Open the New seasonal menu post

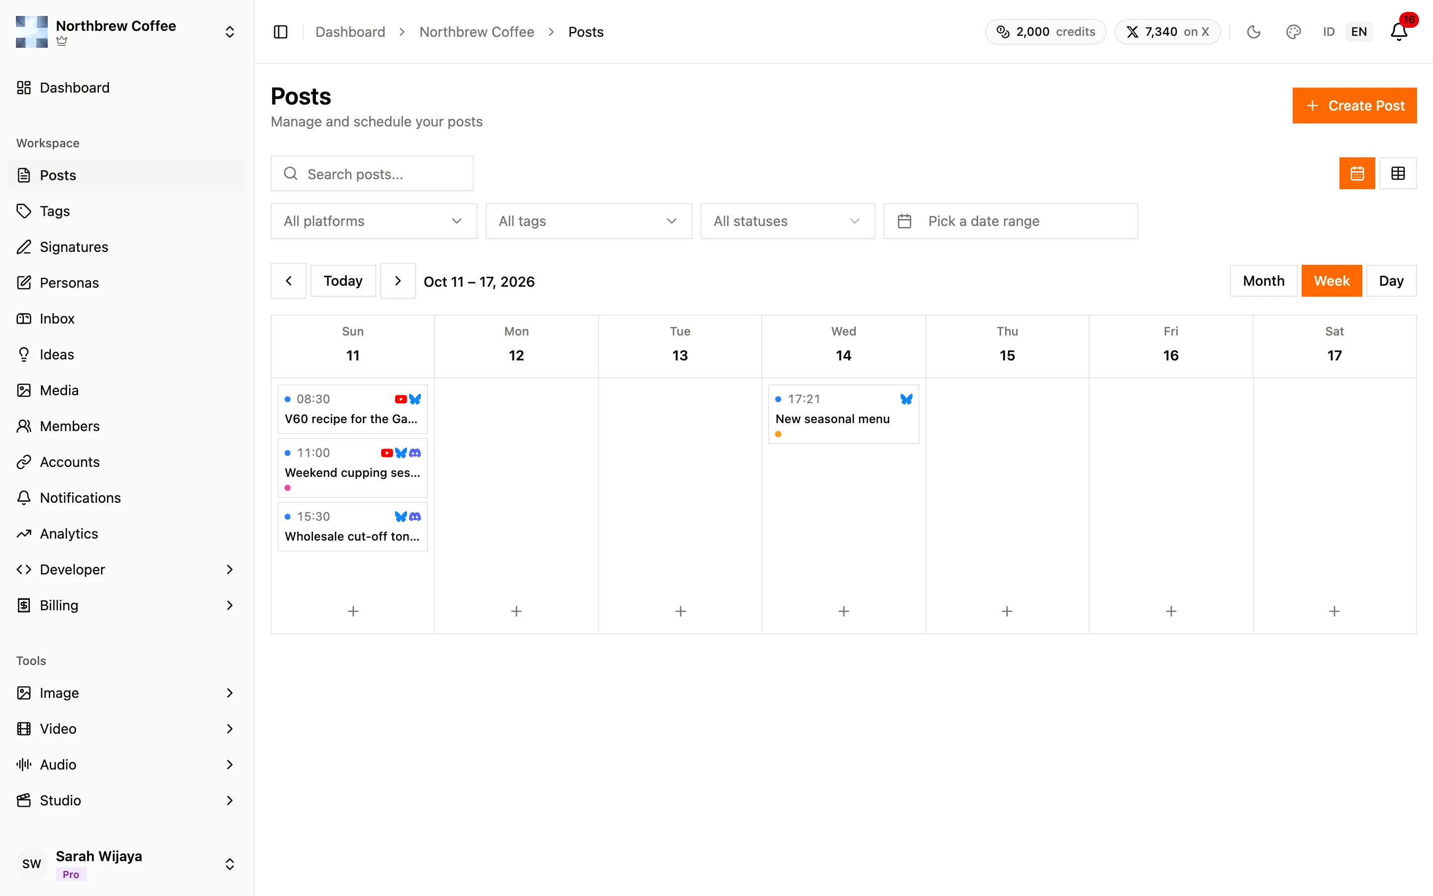[843, 414]
